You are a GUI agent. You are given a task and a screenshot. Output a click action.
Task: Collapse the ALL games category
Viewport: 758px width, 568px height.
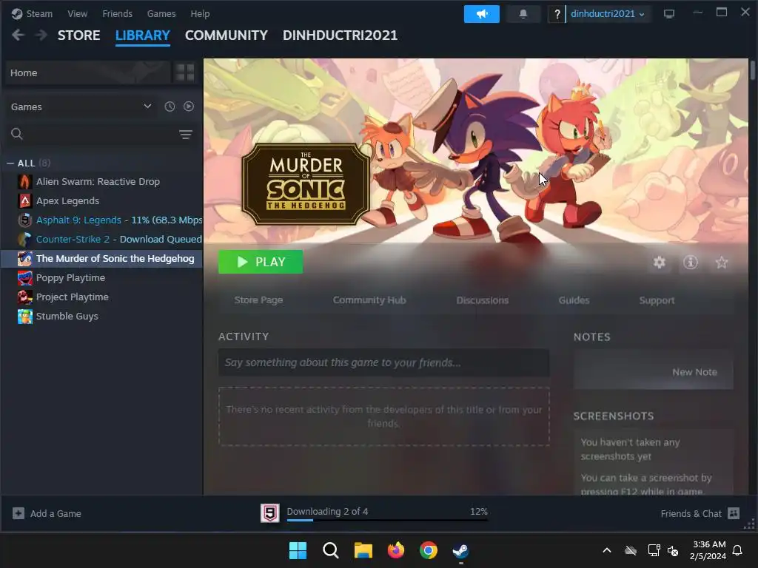pos(10,163)
